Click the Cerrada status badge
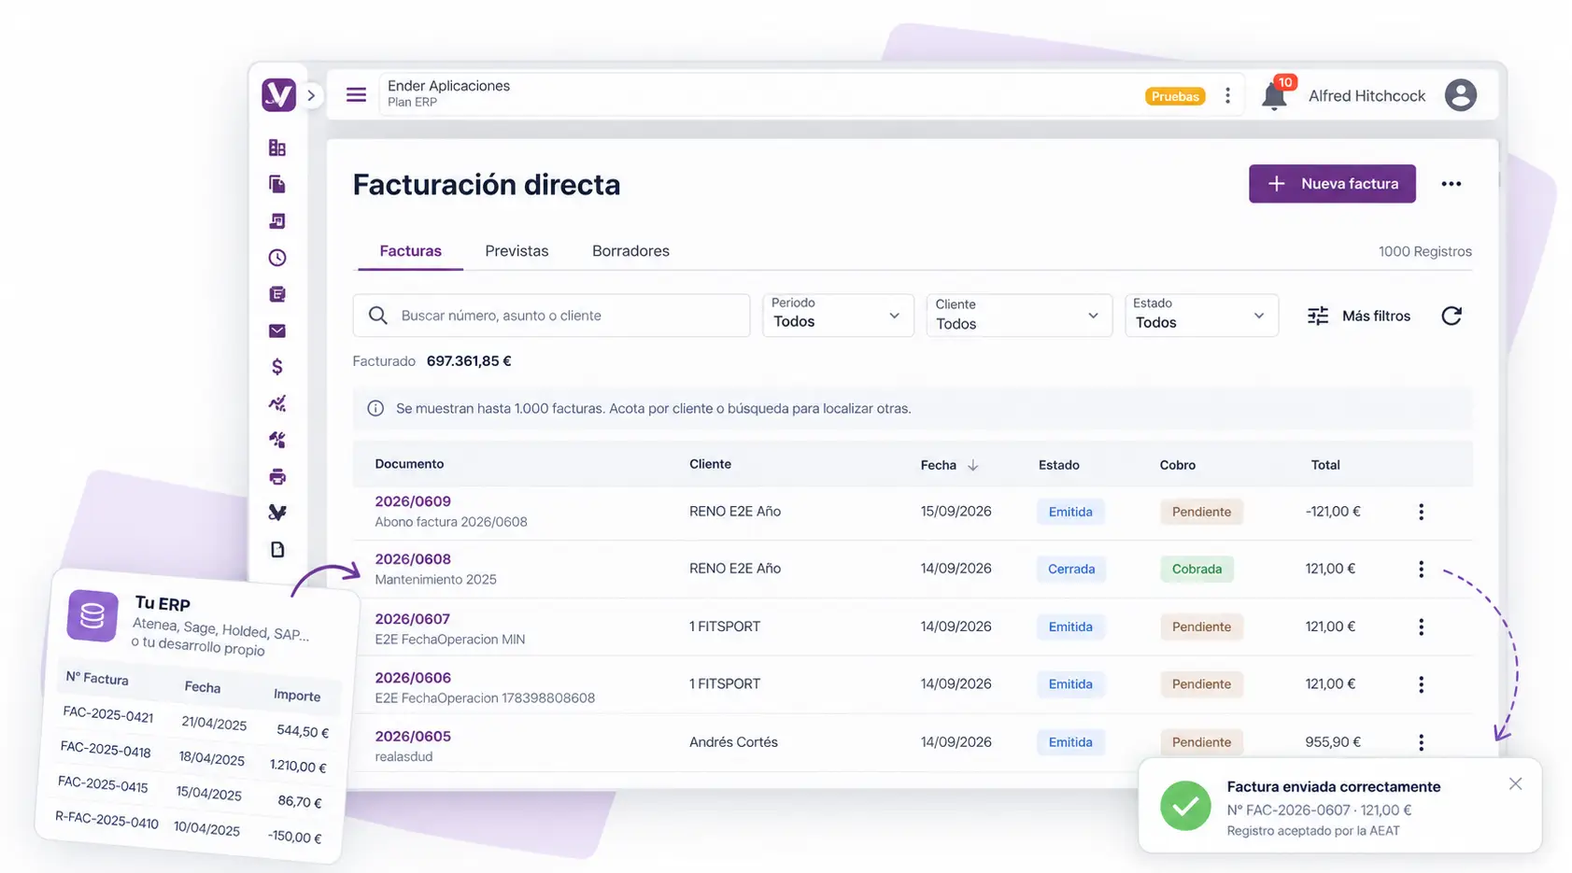Viewport: 1572px width, 873px height. (x=1070, y=569)
